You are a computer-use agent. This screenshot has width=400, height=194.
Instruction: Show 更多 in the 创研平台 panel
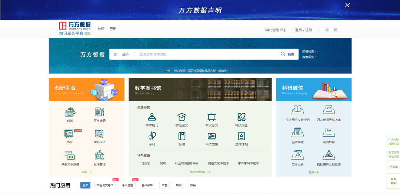tap(86, 172)
